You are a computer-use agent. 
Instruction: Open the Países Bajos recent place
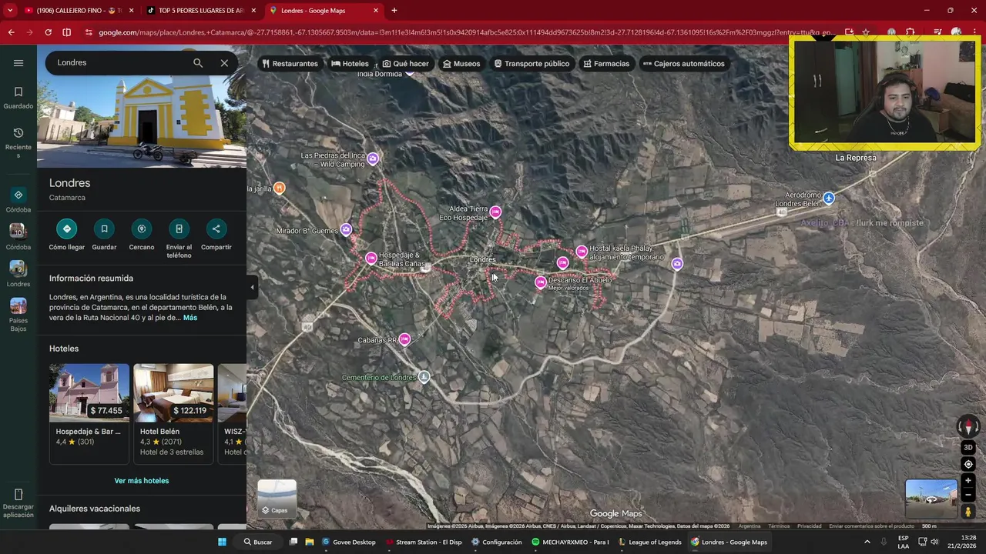coord(18,315)
